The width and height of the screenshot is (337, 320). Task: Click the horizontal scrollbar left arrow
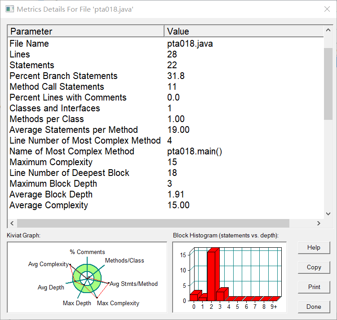pos(12,223)
